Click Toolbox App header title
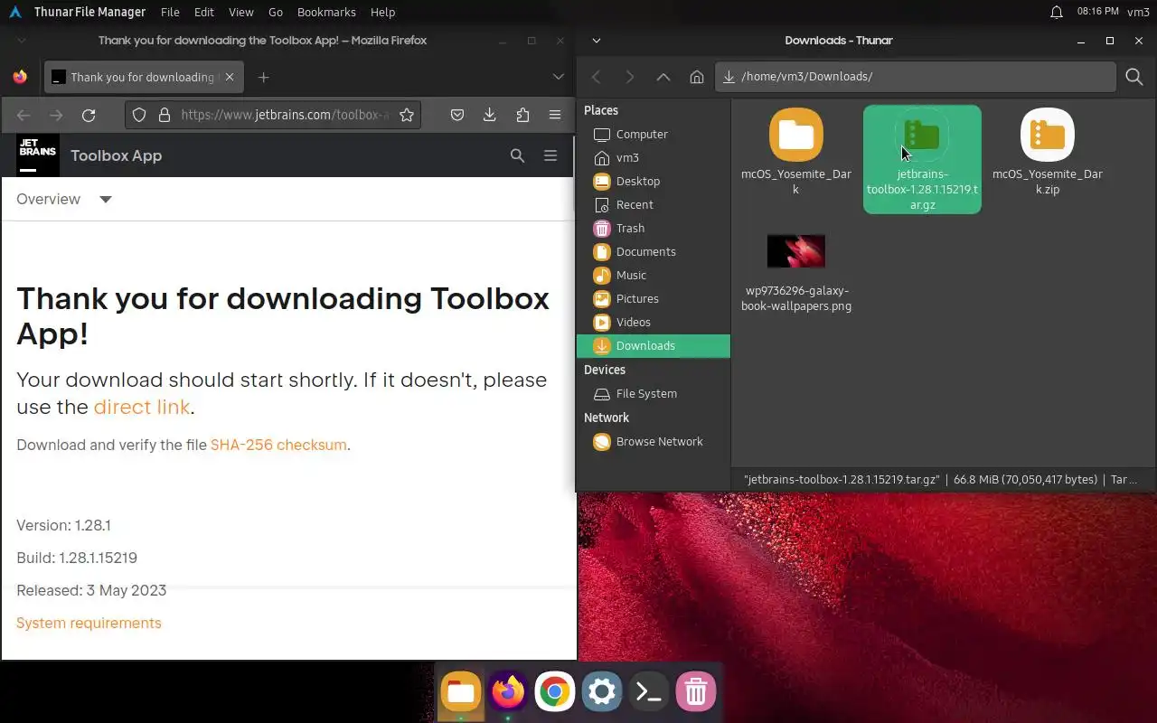Viewport: 1157px width, 723px height. tap(116, 155)
